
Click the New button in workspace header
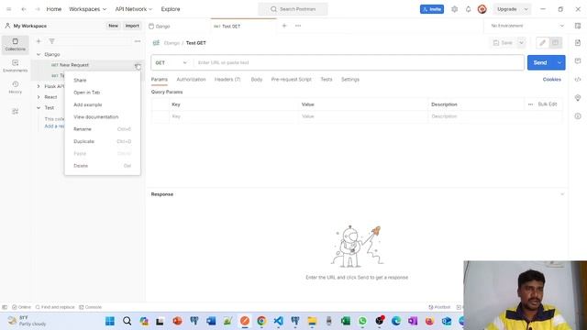pyautogui.click(x=113, y=26)
